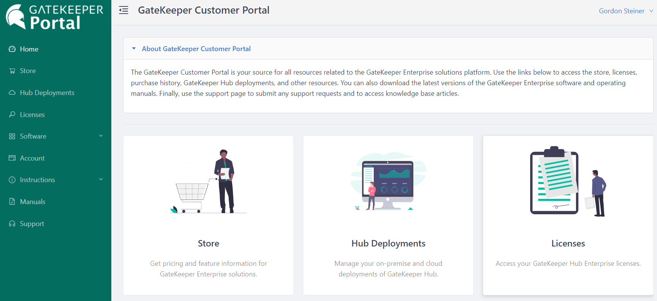
Task: Click the Licenses key icon in sidebar
Action: 12,114
